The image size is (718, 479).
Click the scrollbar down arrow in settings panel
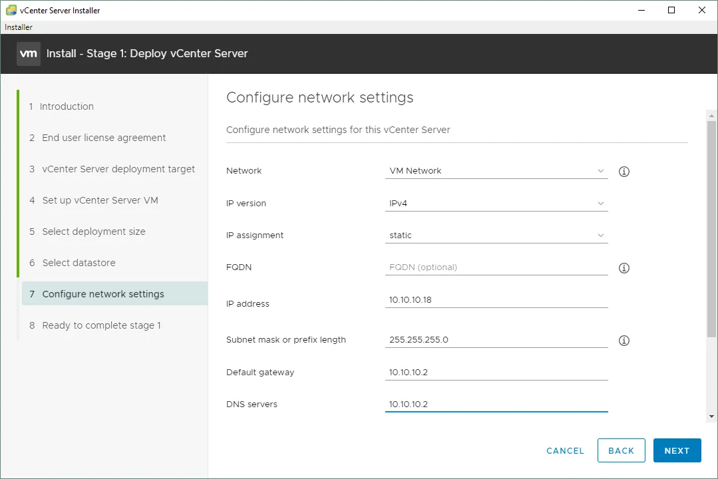pyautogui.click(x=711, y=416)
